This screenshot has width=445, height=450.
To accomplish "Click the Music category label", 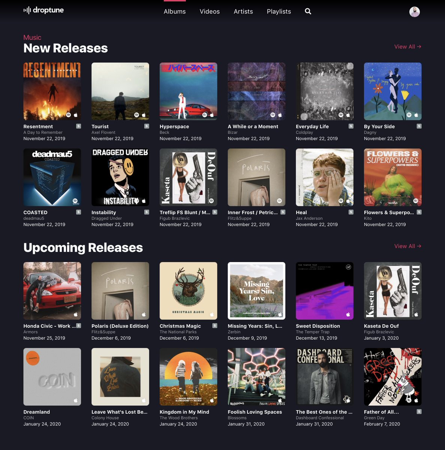I will (32, 37).
